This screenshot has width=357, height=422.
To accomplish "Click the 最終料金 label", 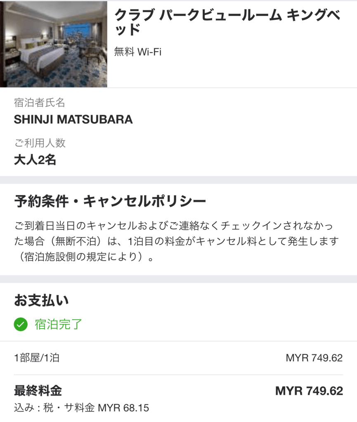I will point(38,390).
